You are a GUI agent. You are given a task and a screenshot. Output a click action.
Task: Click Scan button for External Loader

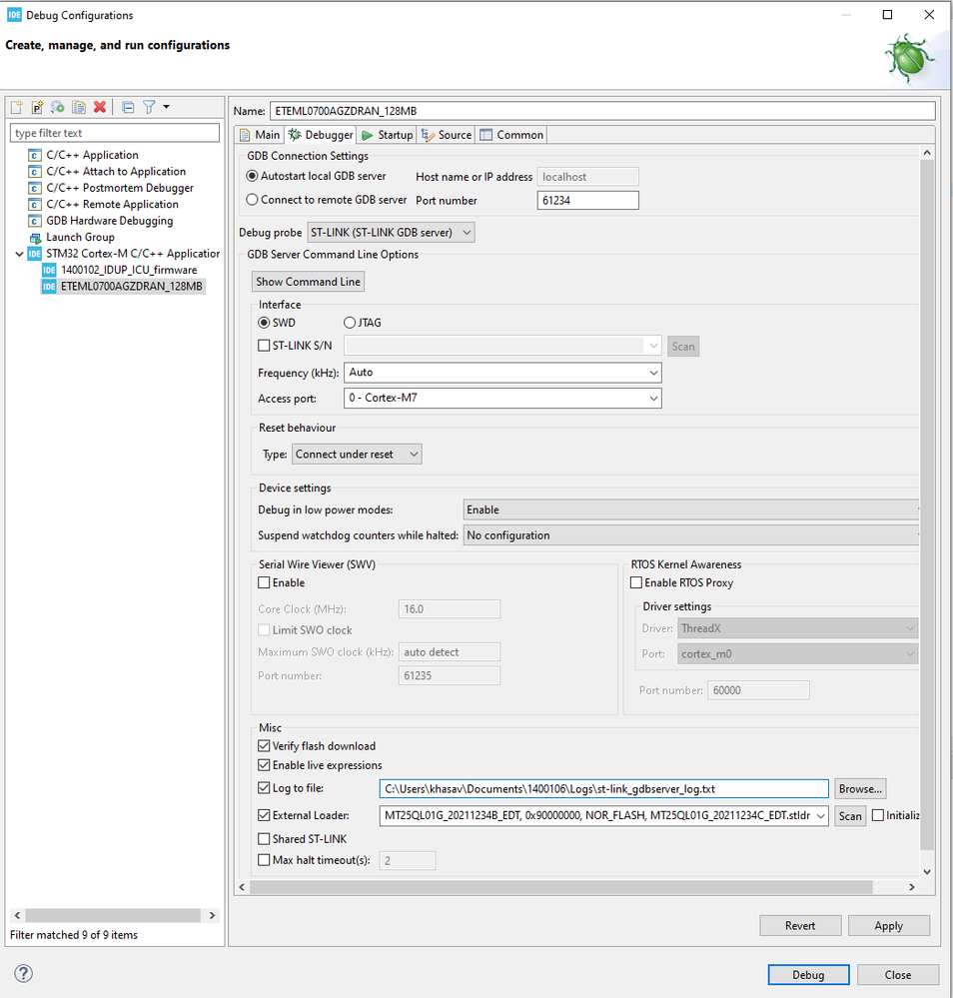pyautogui.click(x=850, y=816)
